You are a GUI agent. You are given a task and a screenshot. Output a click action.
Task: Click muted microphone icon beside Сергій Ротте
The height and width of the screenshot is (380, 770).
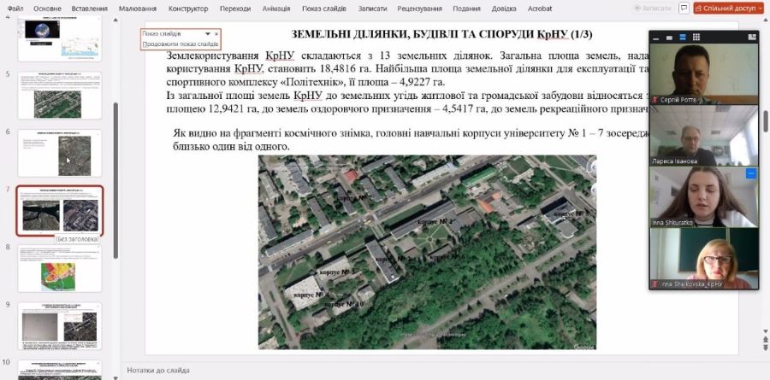655,100
